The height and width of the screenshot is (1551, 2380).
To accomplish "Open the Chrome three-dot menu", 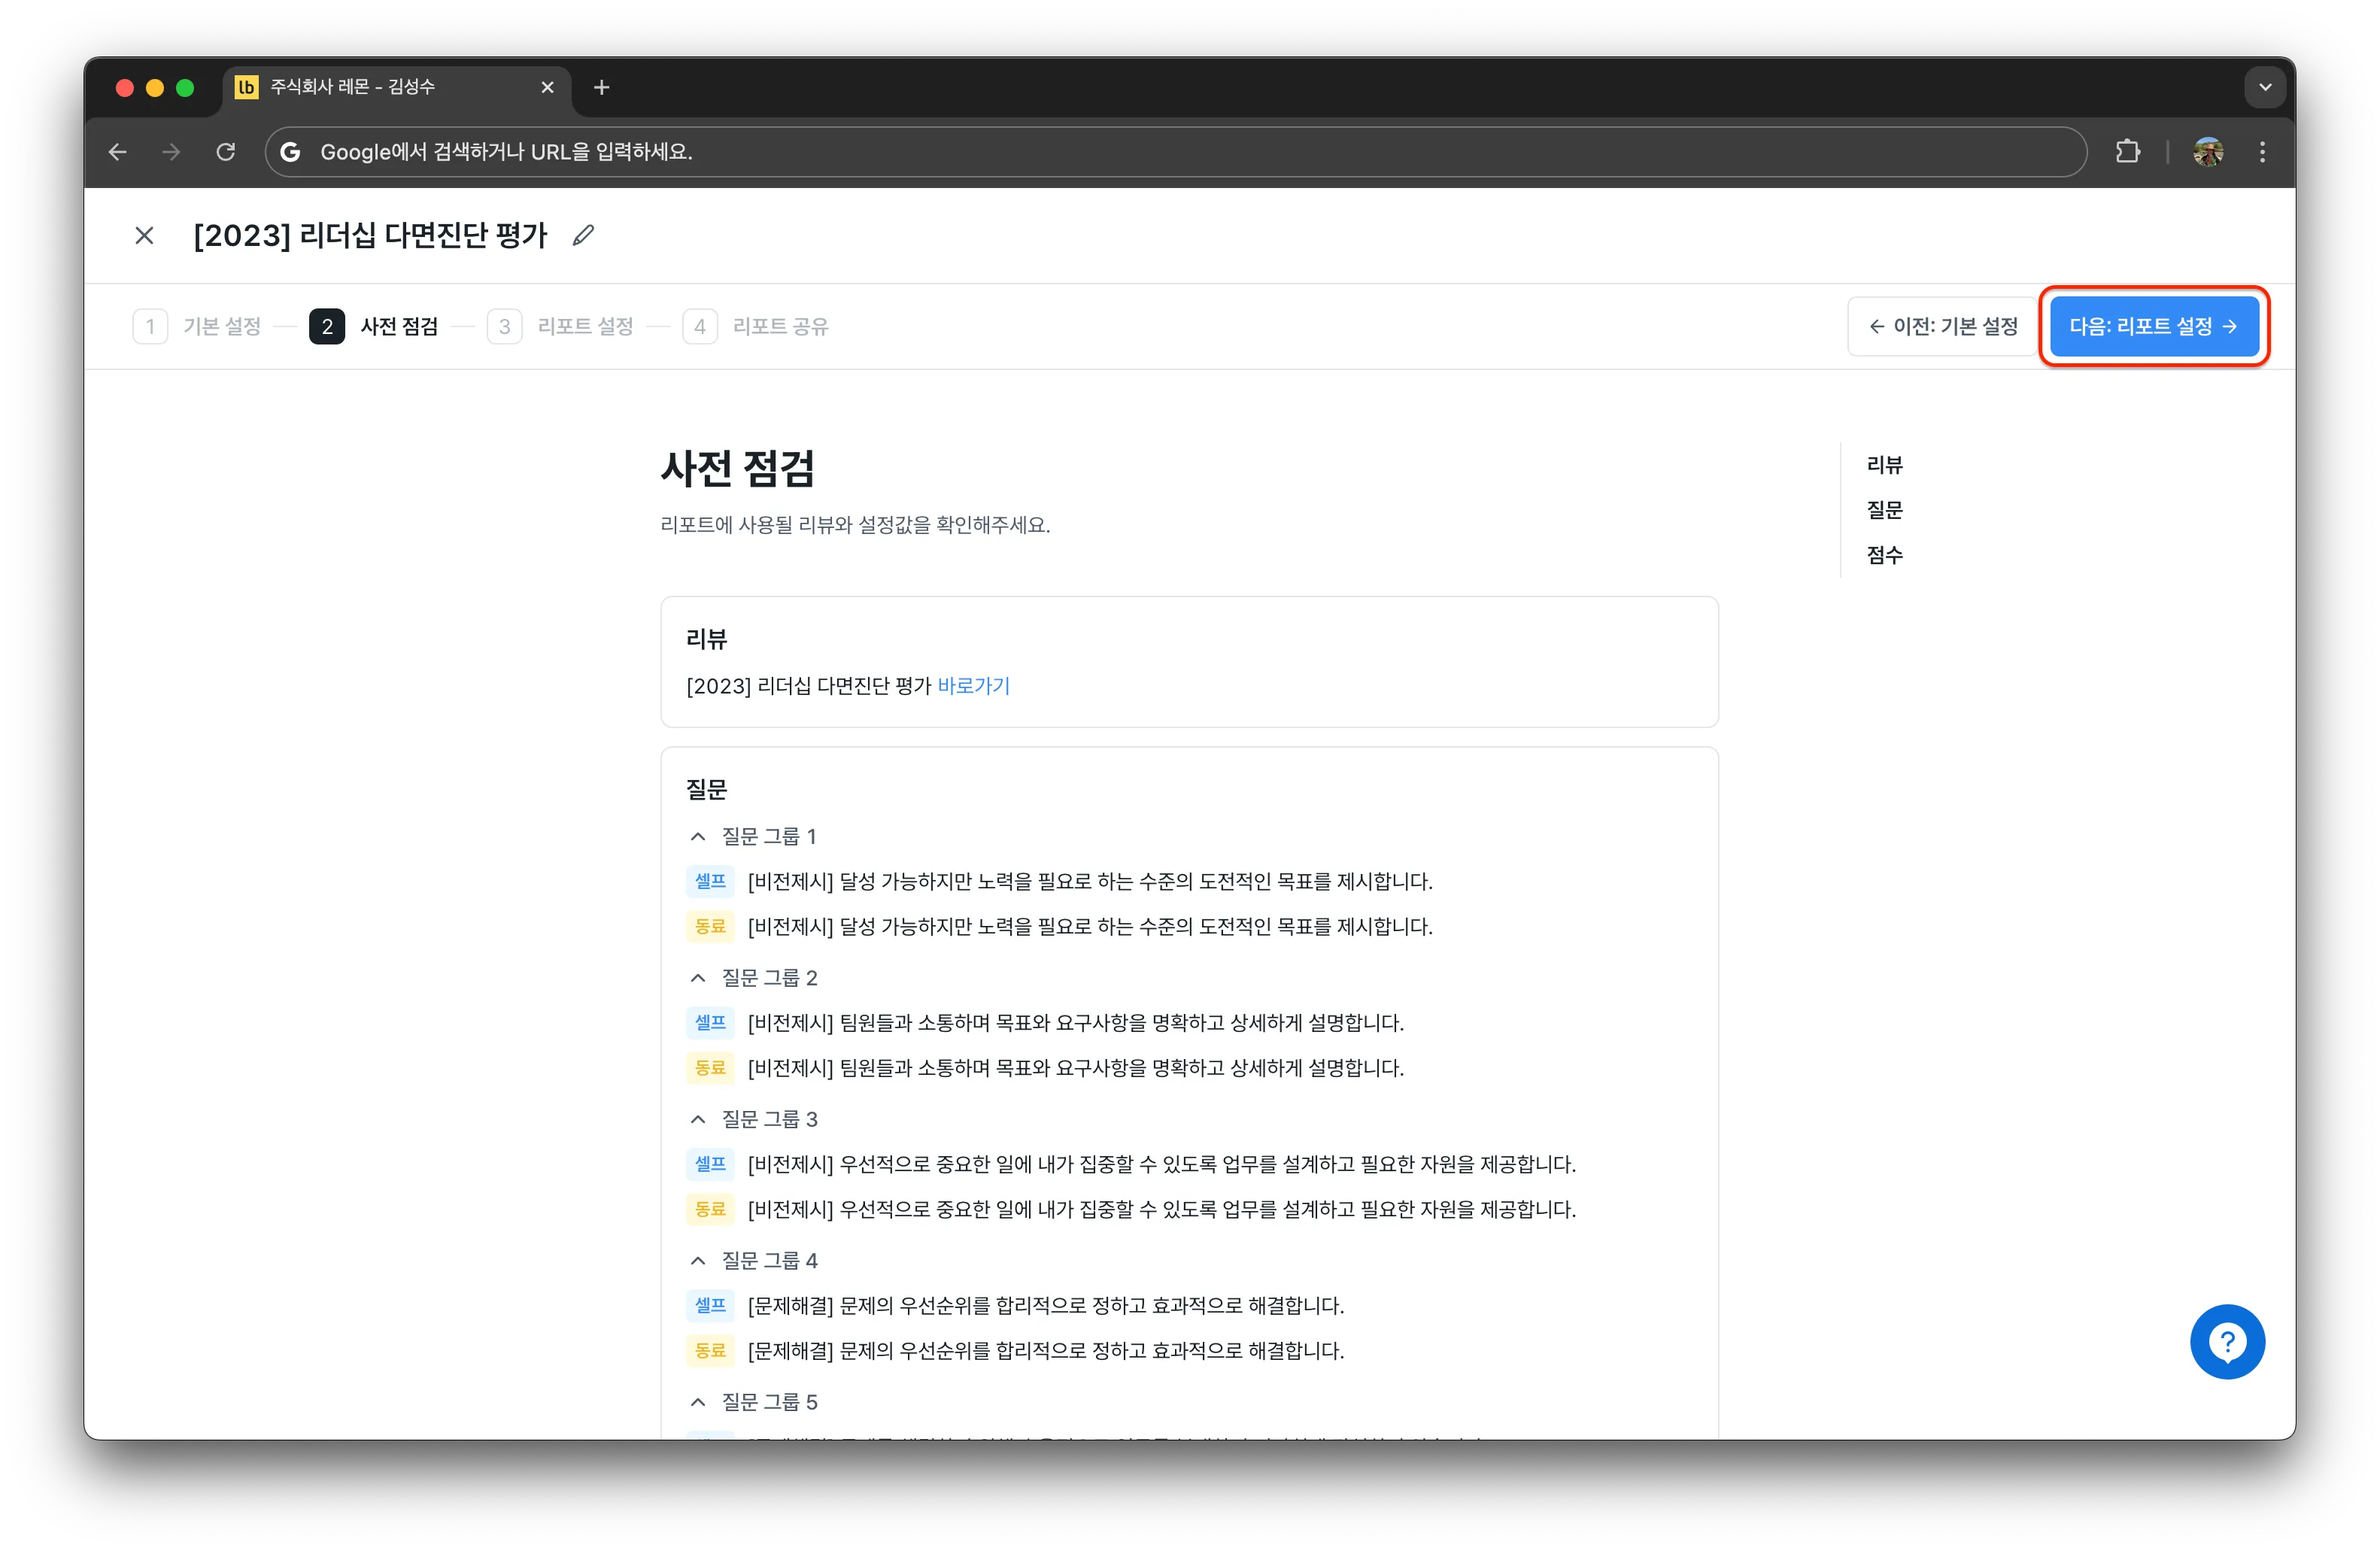I will pyautogui.click(x=2262, y=152).
